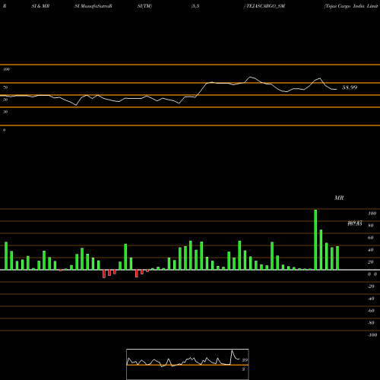Click the RSI current value 58.99
The image size is (380, 380).
click(350, 87)
